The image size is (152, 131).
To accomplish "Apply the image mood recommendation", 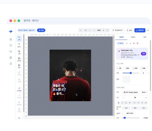I will 143,54.
